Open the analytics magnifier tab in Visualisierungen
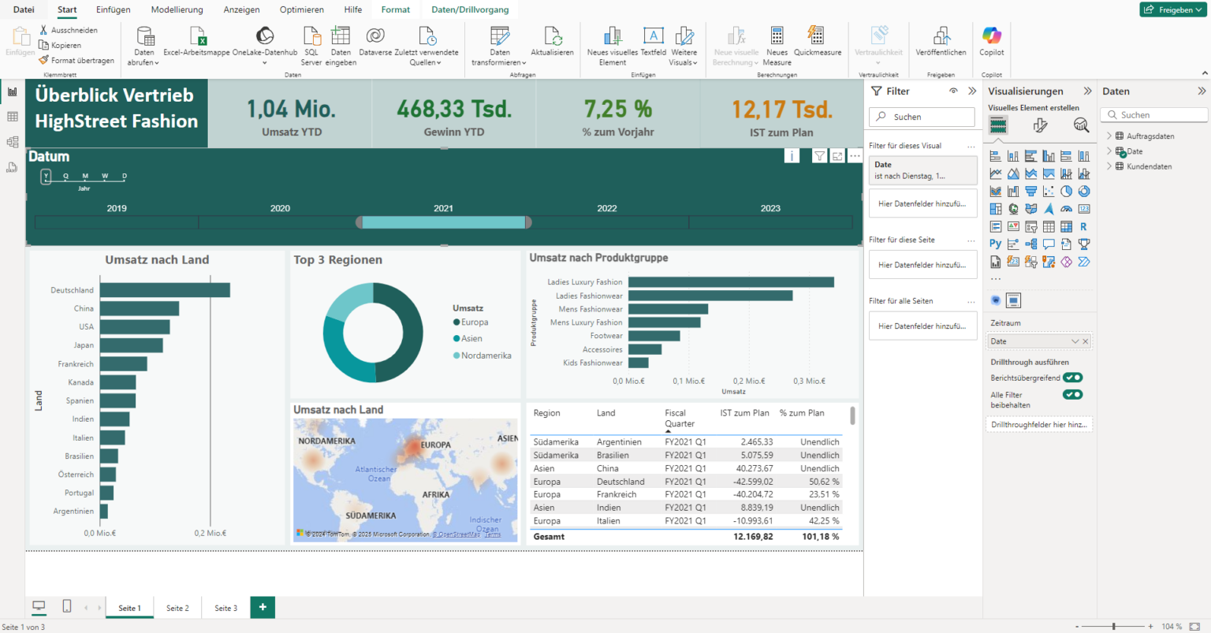The width and height of the screenshot is (1211, 633). tap(1081, 125)
